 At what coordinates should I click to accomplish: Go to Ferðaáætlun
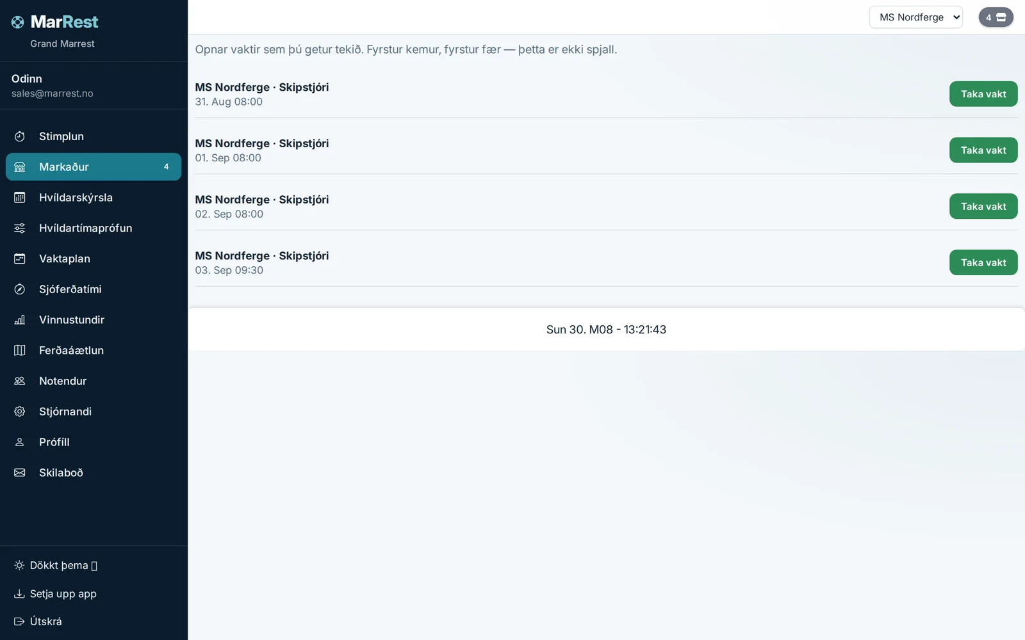click(94, 350)
